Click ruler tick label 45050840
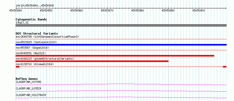The height and width of the screenshot is (101, 234). pyautogui.click(x=16, y=10)
